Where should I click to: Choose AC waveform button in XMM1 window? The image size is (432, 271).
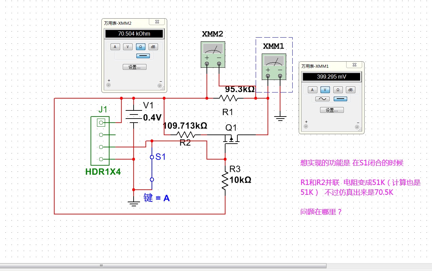point(322,99)
